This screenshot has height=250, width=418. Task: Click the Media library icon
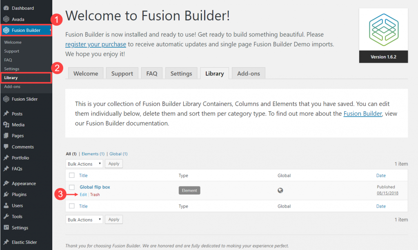coord(6,125)
